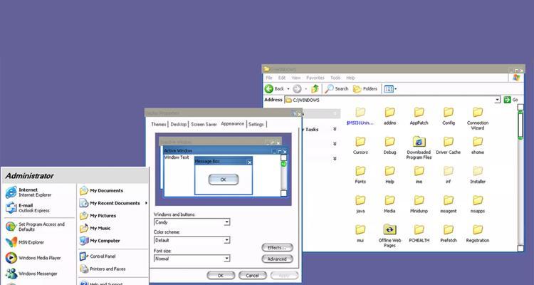
Task: Launch Outlook Express E-mail
Action: (x=28, y=208)
